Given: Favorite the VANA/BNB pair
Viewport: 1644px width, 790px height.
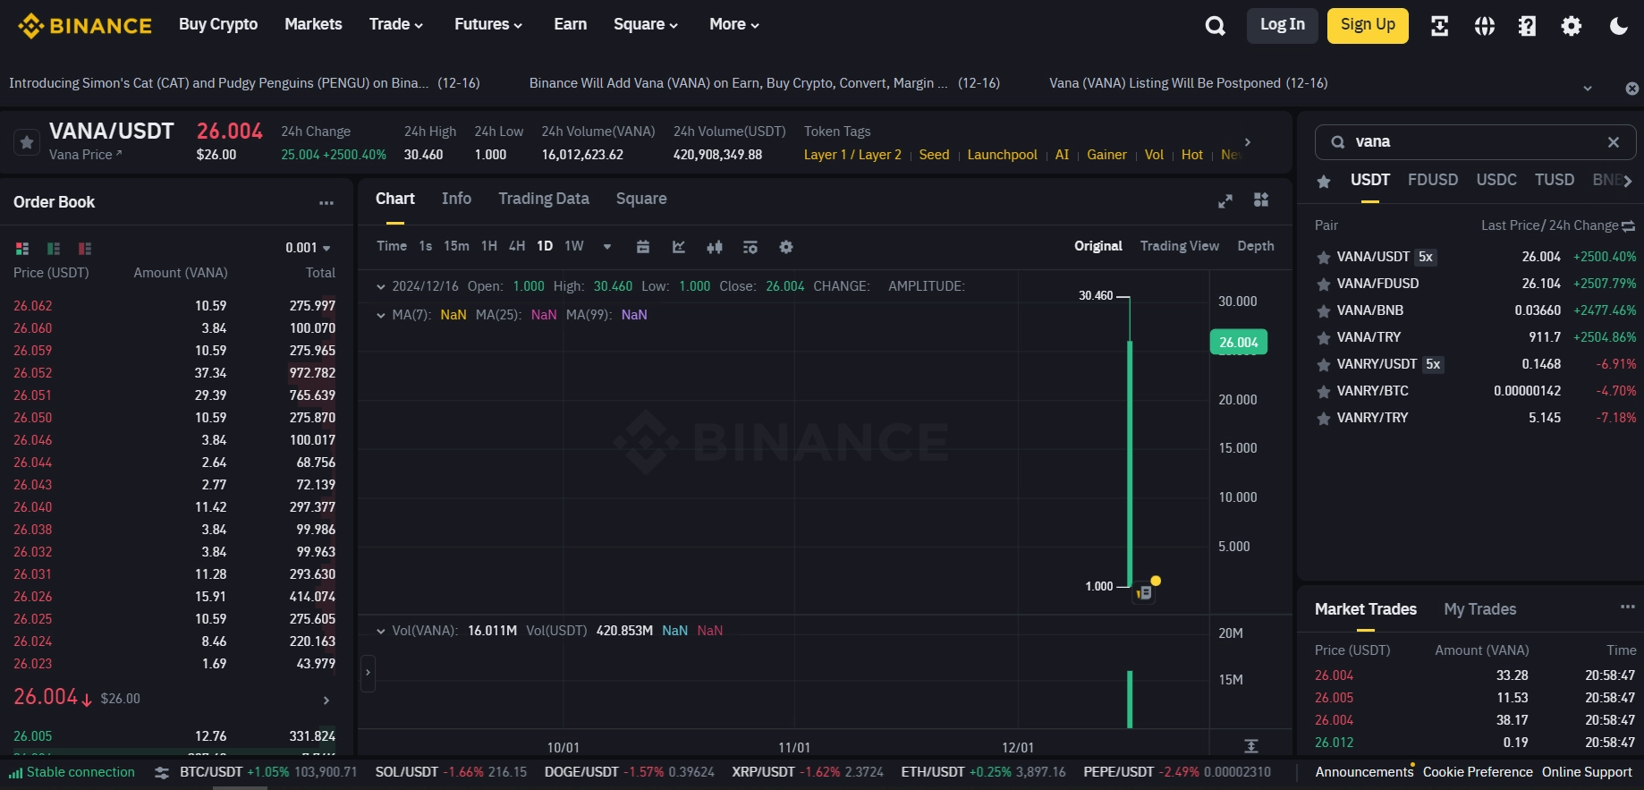Looking at the screenshot, I should 1324,311.
